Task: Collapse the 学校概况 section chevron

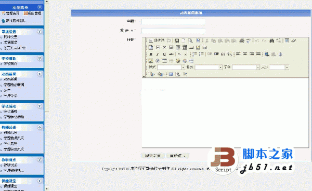Action: 40,58
